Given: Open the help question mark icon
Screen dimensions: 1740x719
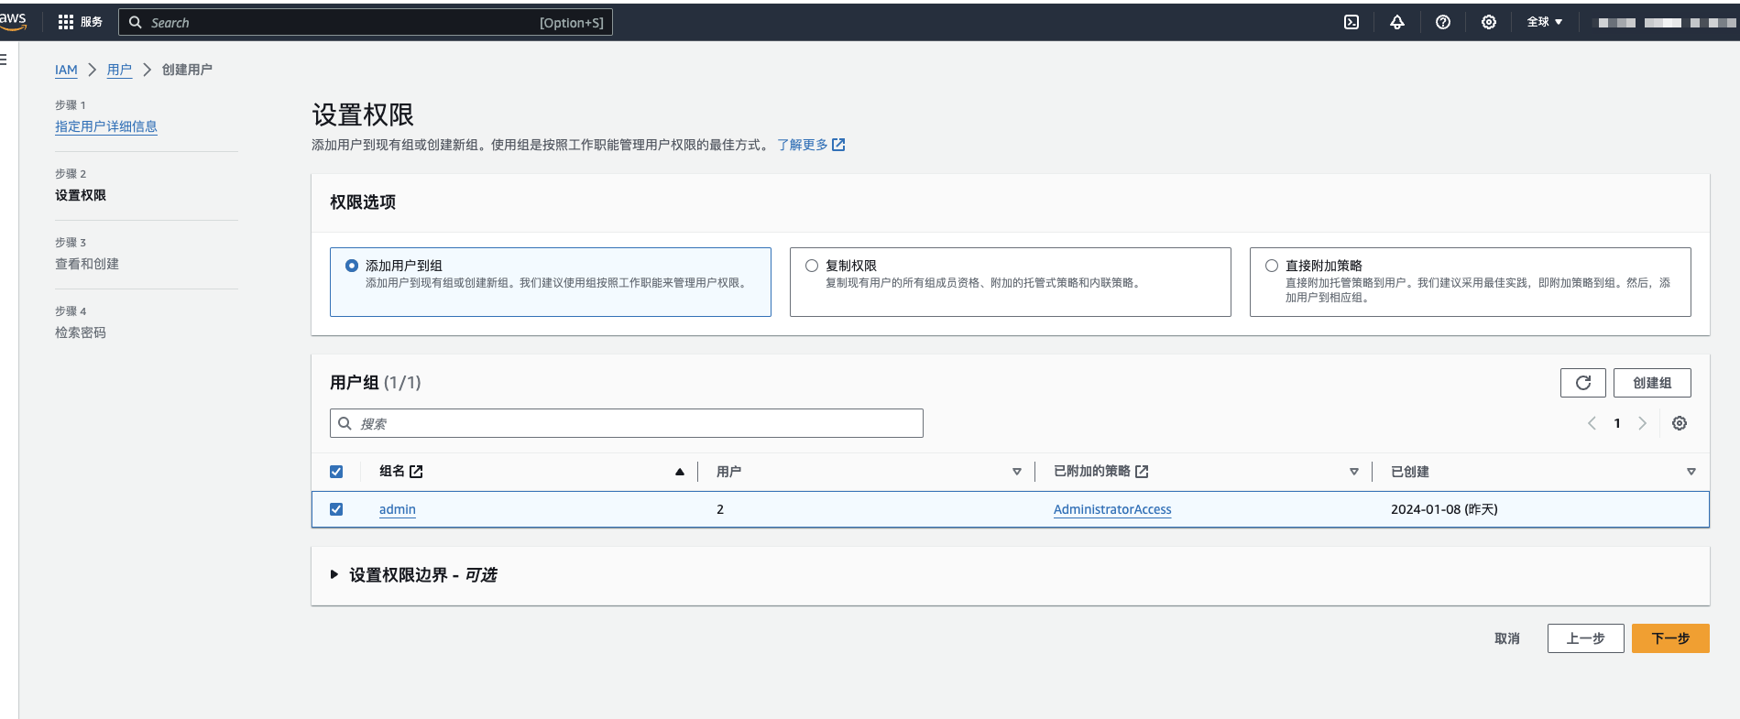Looking at the screenshot, I should click(1443, 22).
